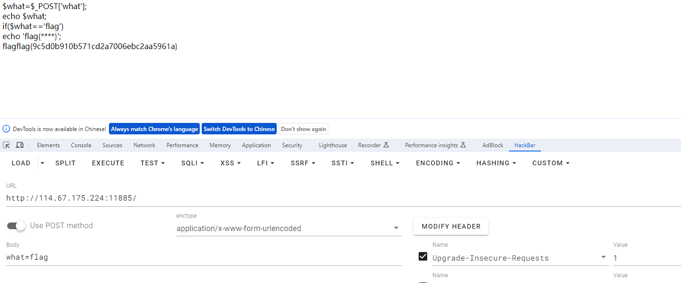Expand the enctype dropdown
681x283 pixels.
[396, 228]
